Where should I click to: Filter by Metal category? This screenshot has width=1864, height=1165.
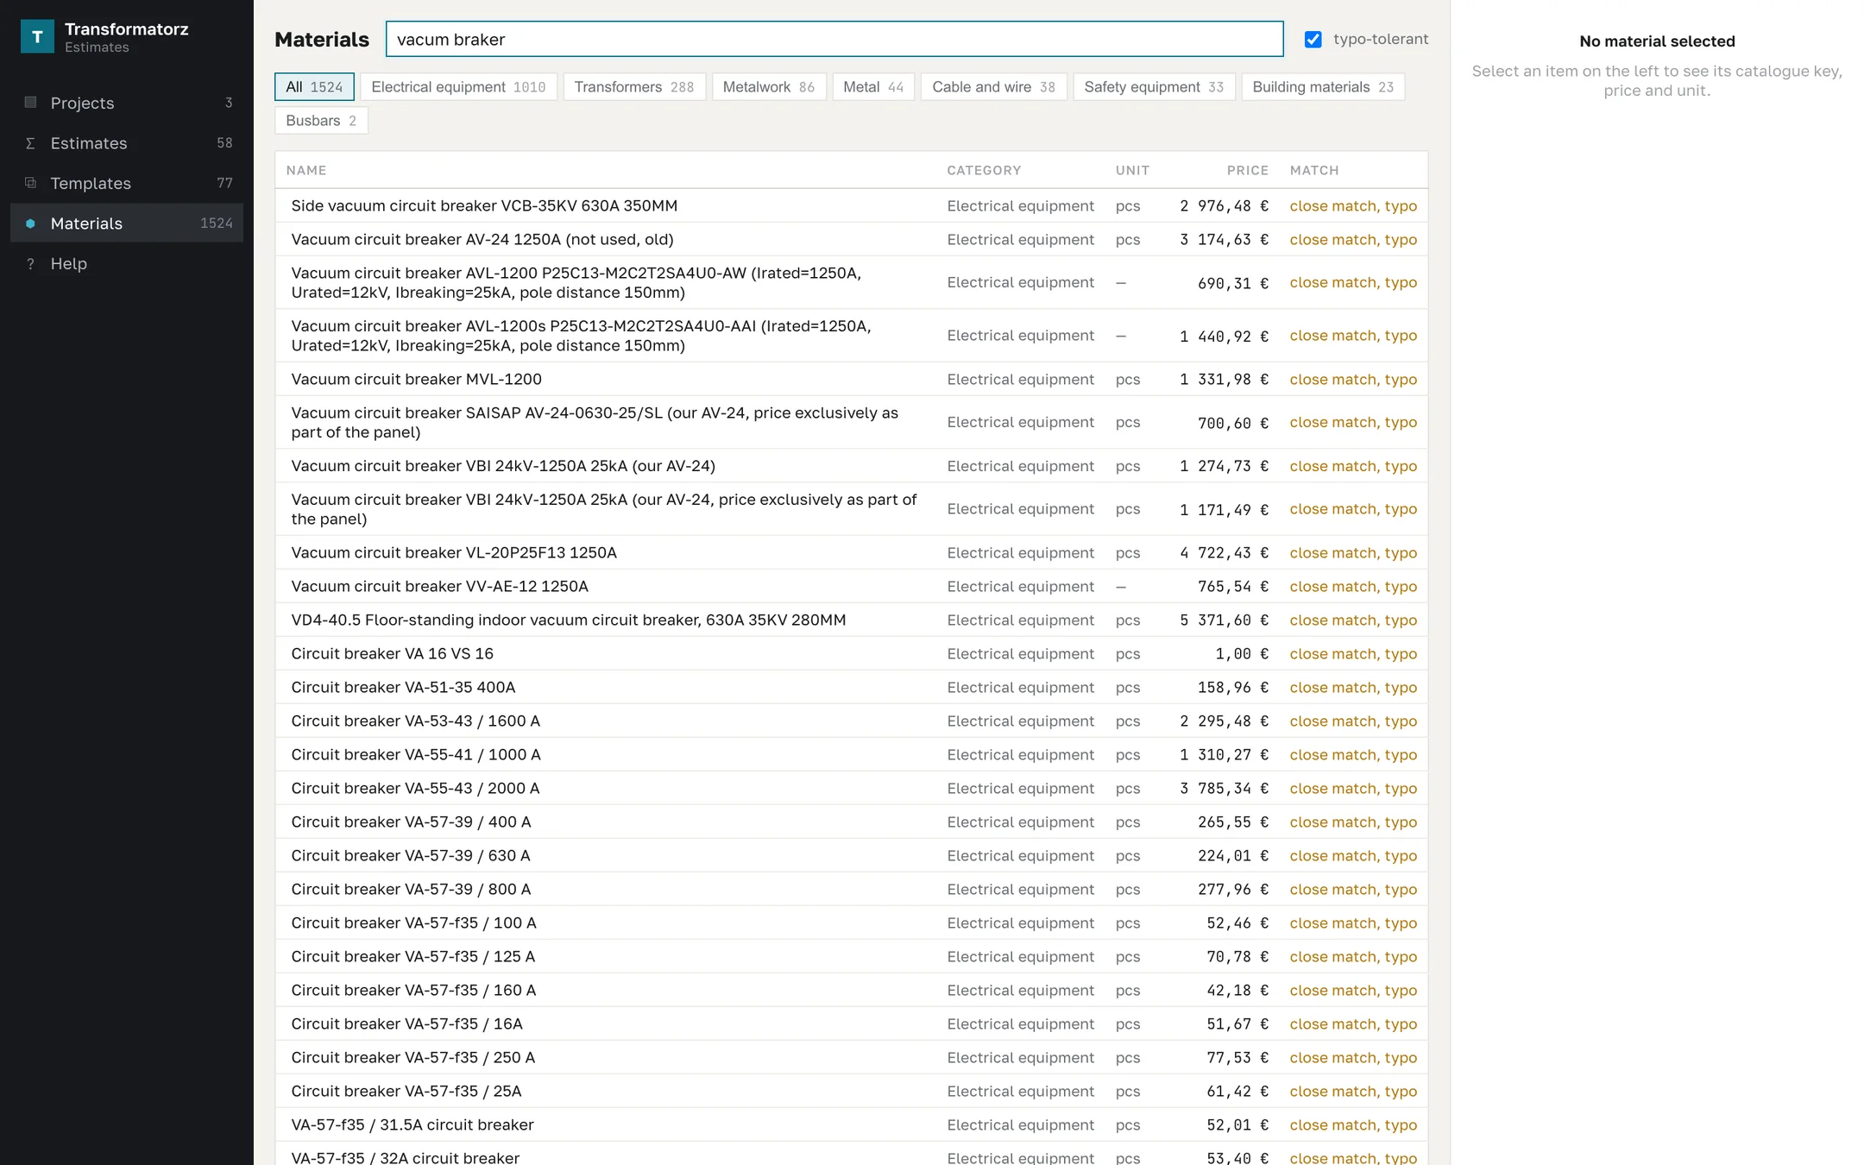(x=873, y=87)
